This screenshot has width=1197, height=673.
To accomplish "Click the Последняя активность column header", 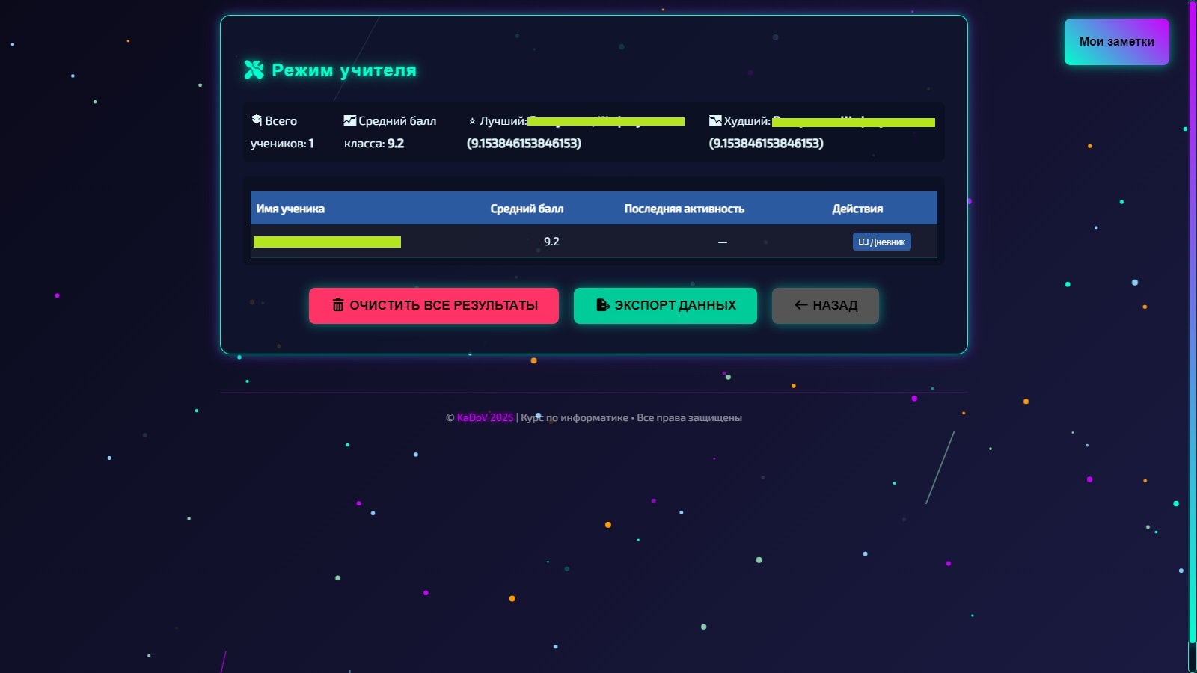I will click(x=684, y=209).
